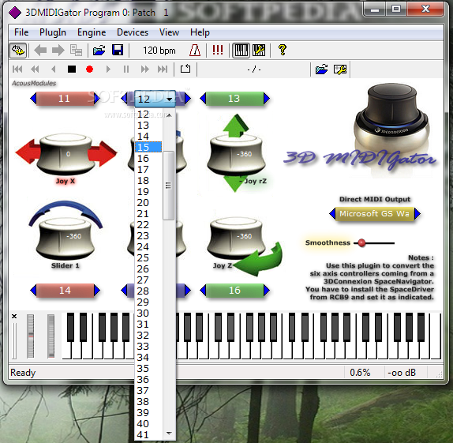
Task: Open the PlugIn menu
Action: coord(53,32)
